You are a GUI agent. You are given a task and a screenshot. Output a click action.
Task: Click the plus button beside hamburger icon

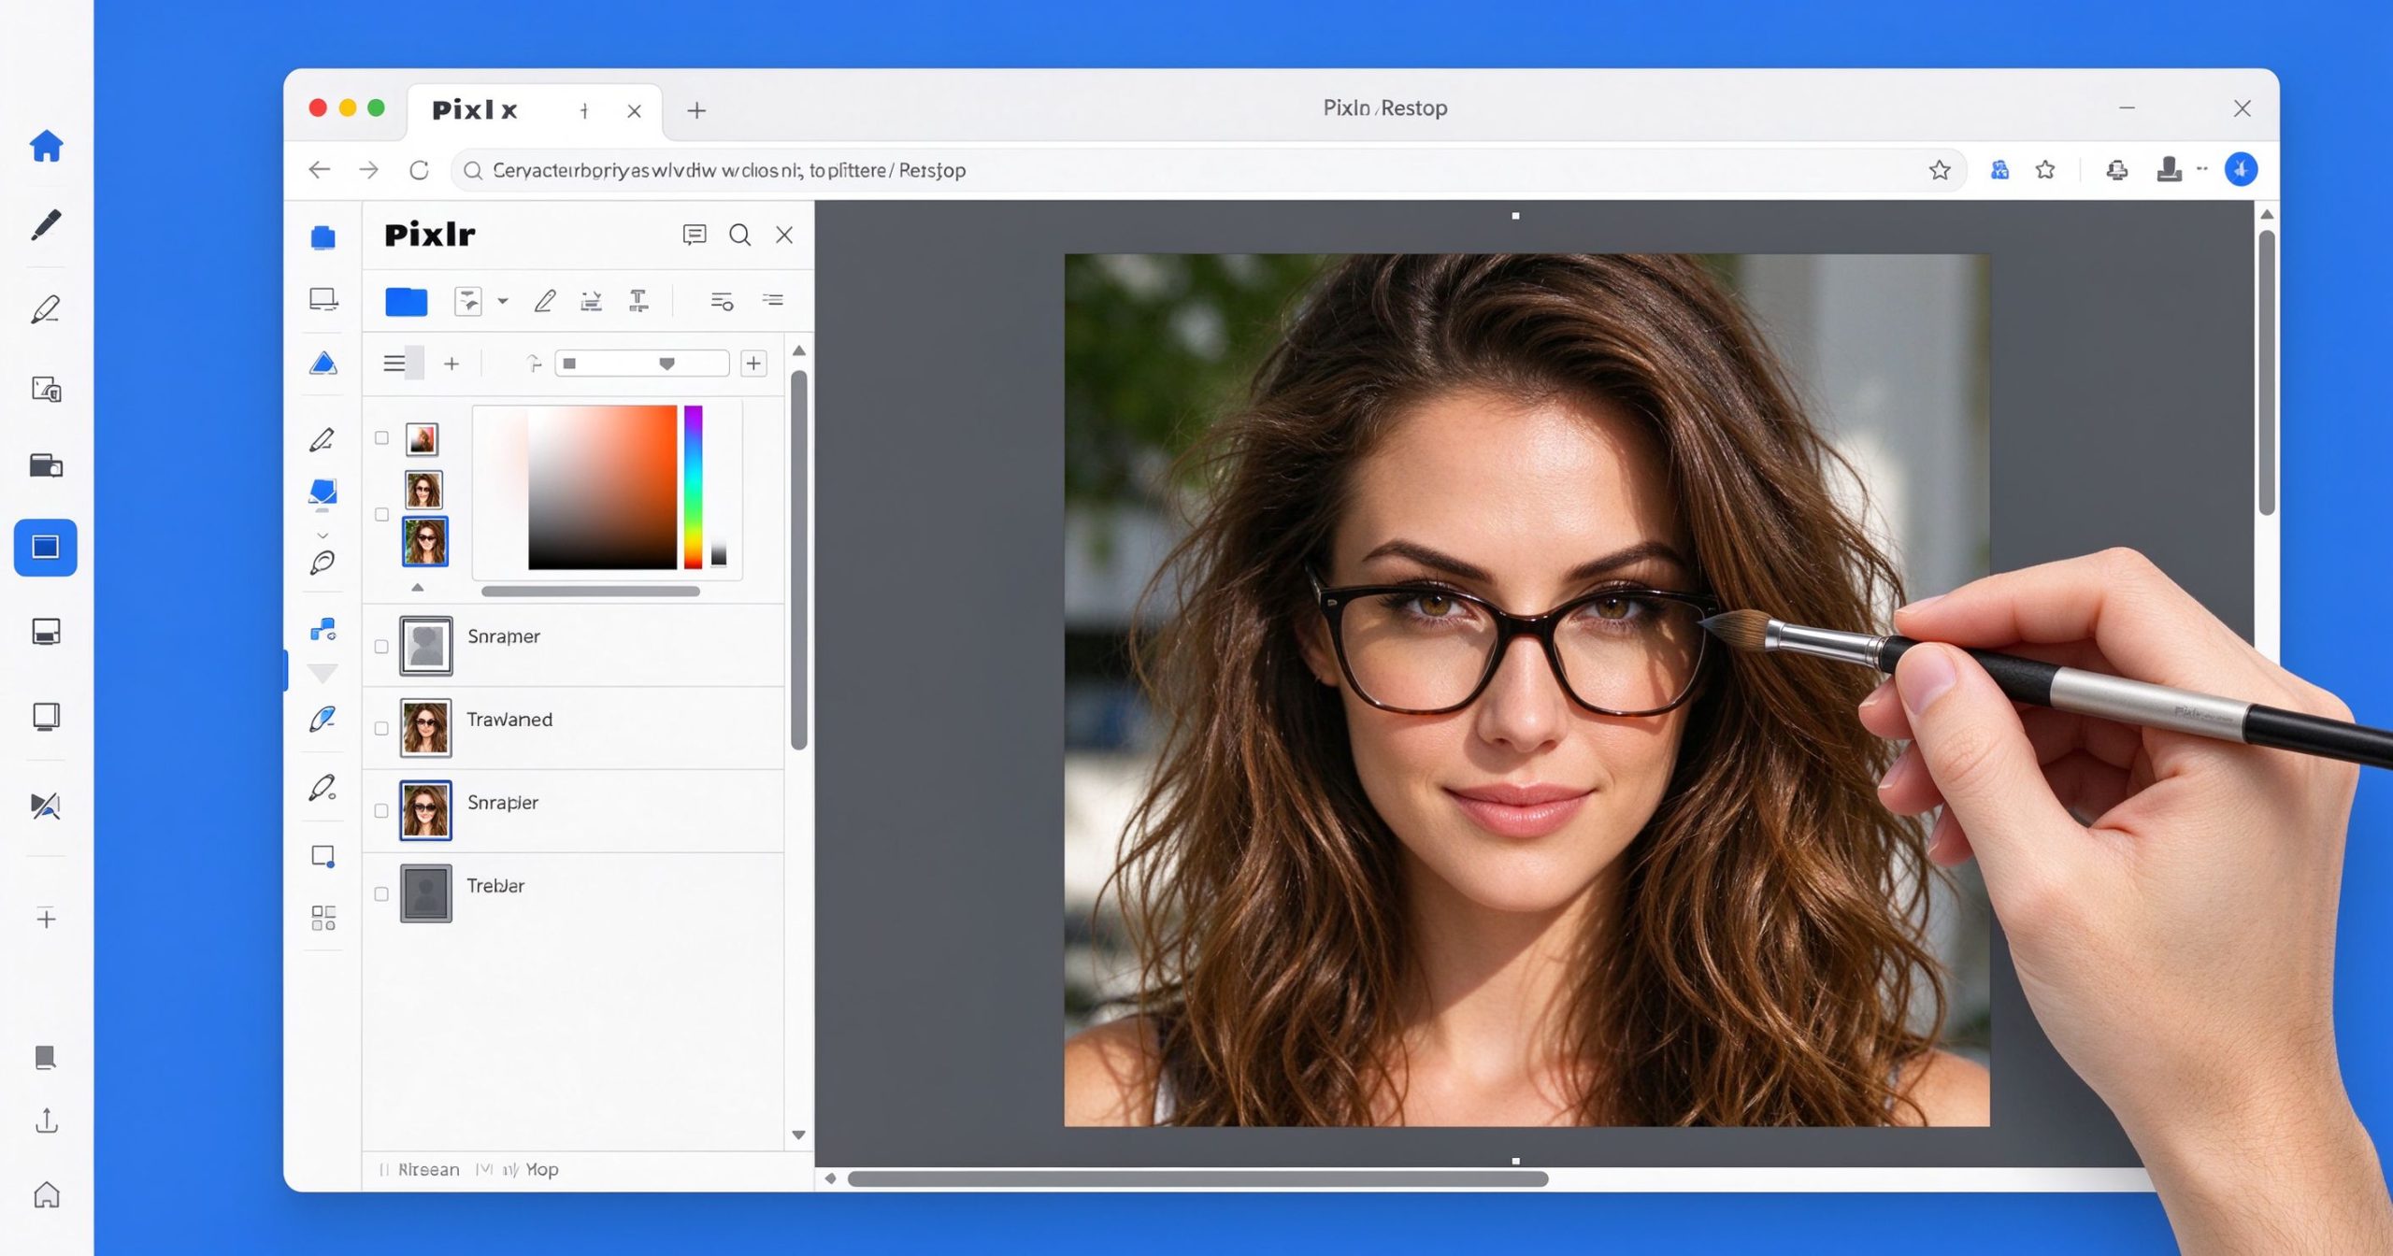(x=451, y=364)
